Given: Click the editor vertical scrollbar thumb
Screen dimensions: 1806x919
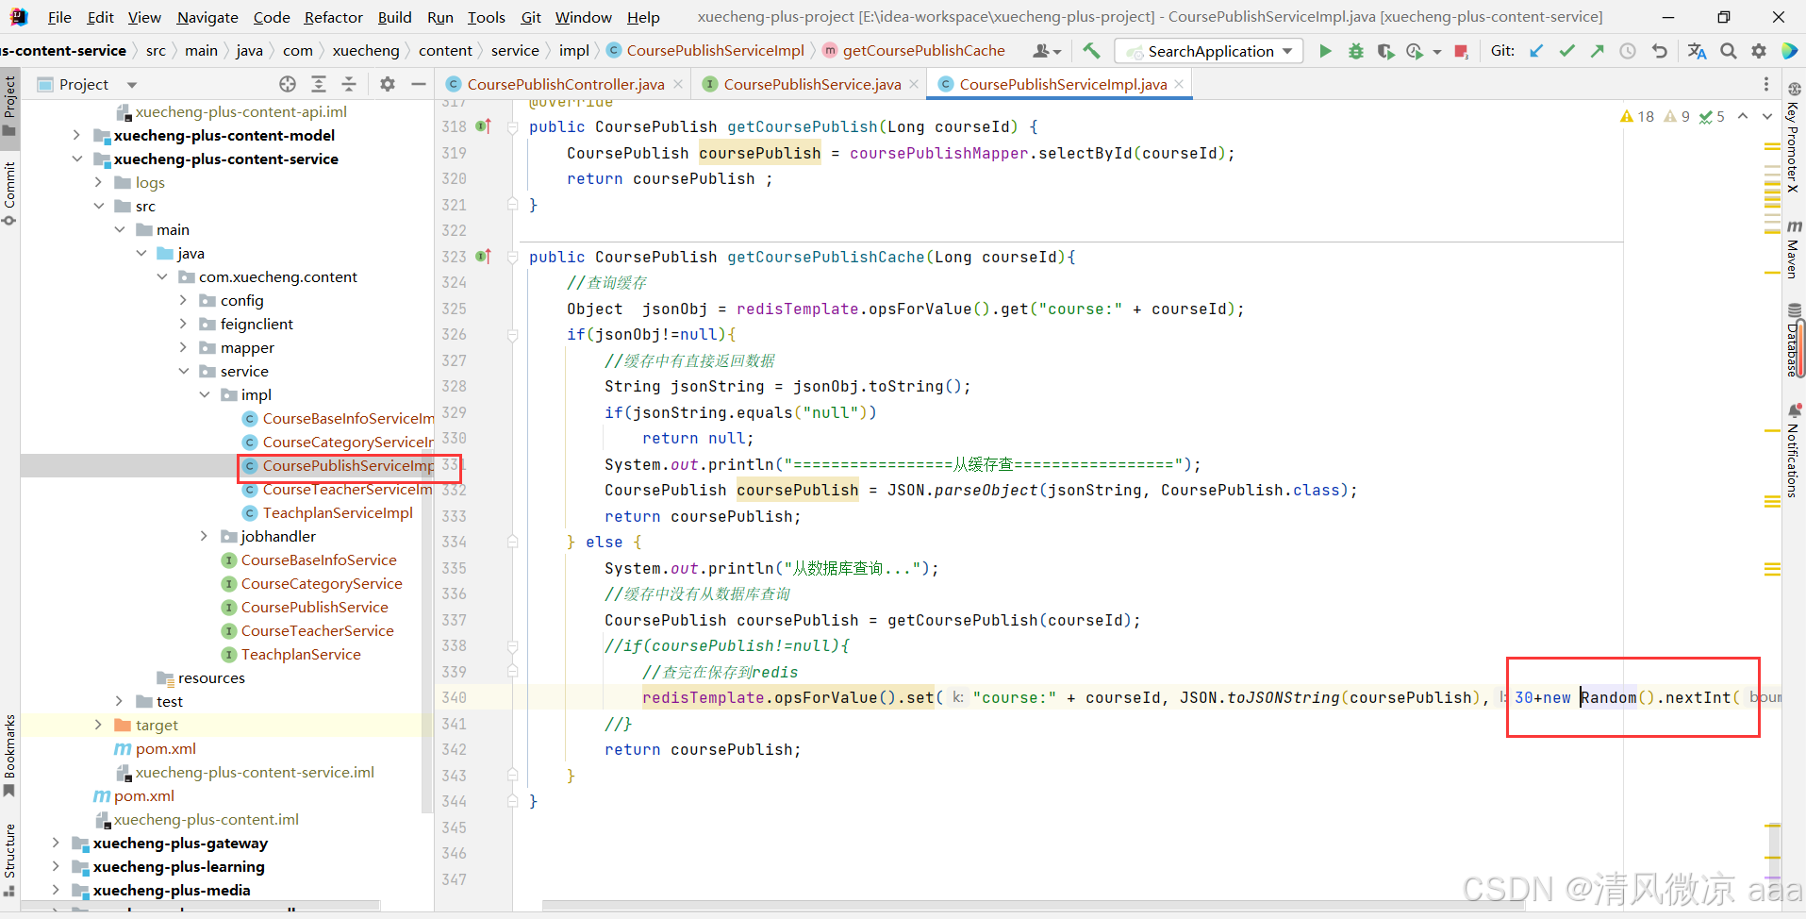Looking at the screenshot, I should 1774,854.
